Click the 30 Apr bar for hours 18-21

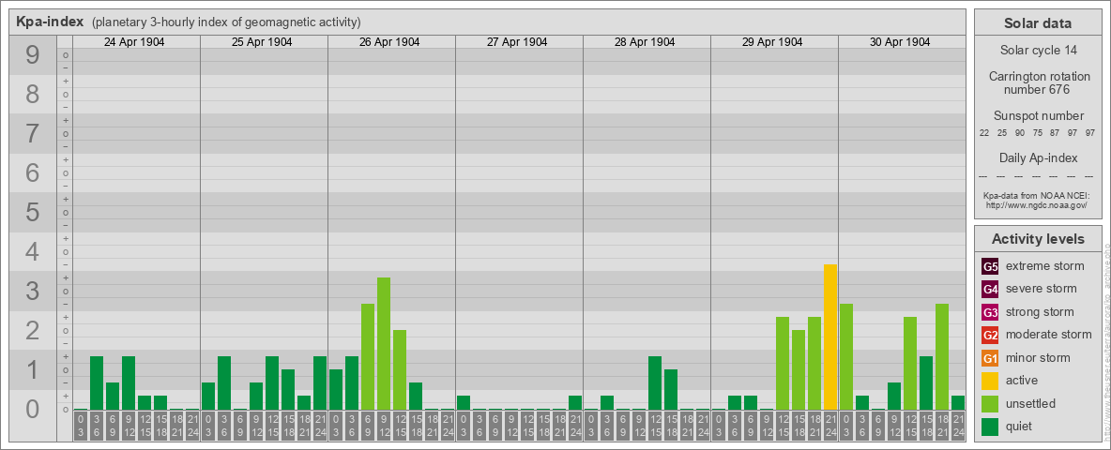pyautogui.click(x=942, y=357)
